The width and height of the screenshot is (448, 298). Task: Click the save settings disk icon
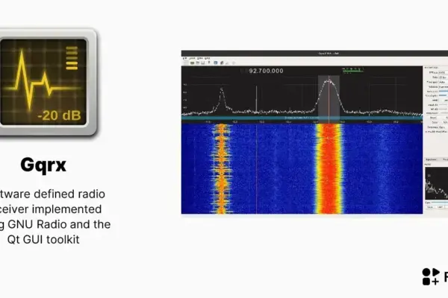tap(202, 63)
